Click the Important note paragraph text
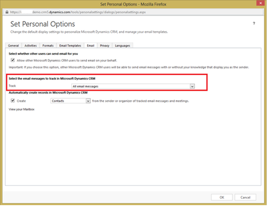Viewport: 267px width, 206px height. [x=129, y=67]
